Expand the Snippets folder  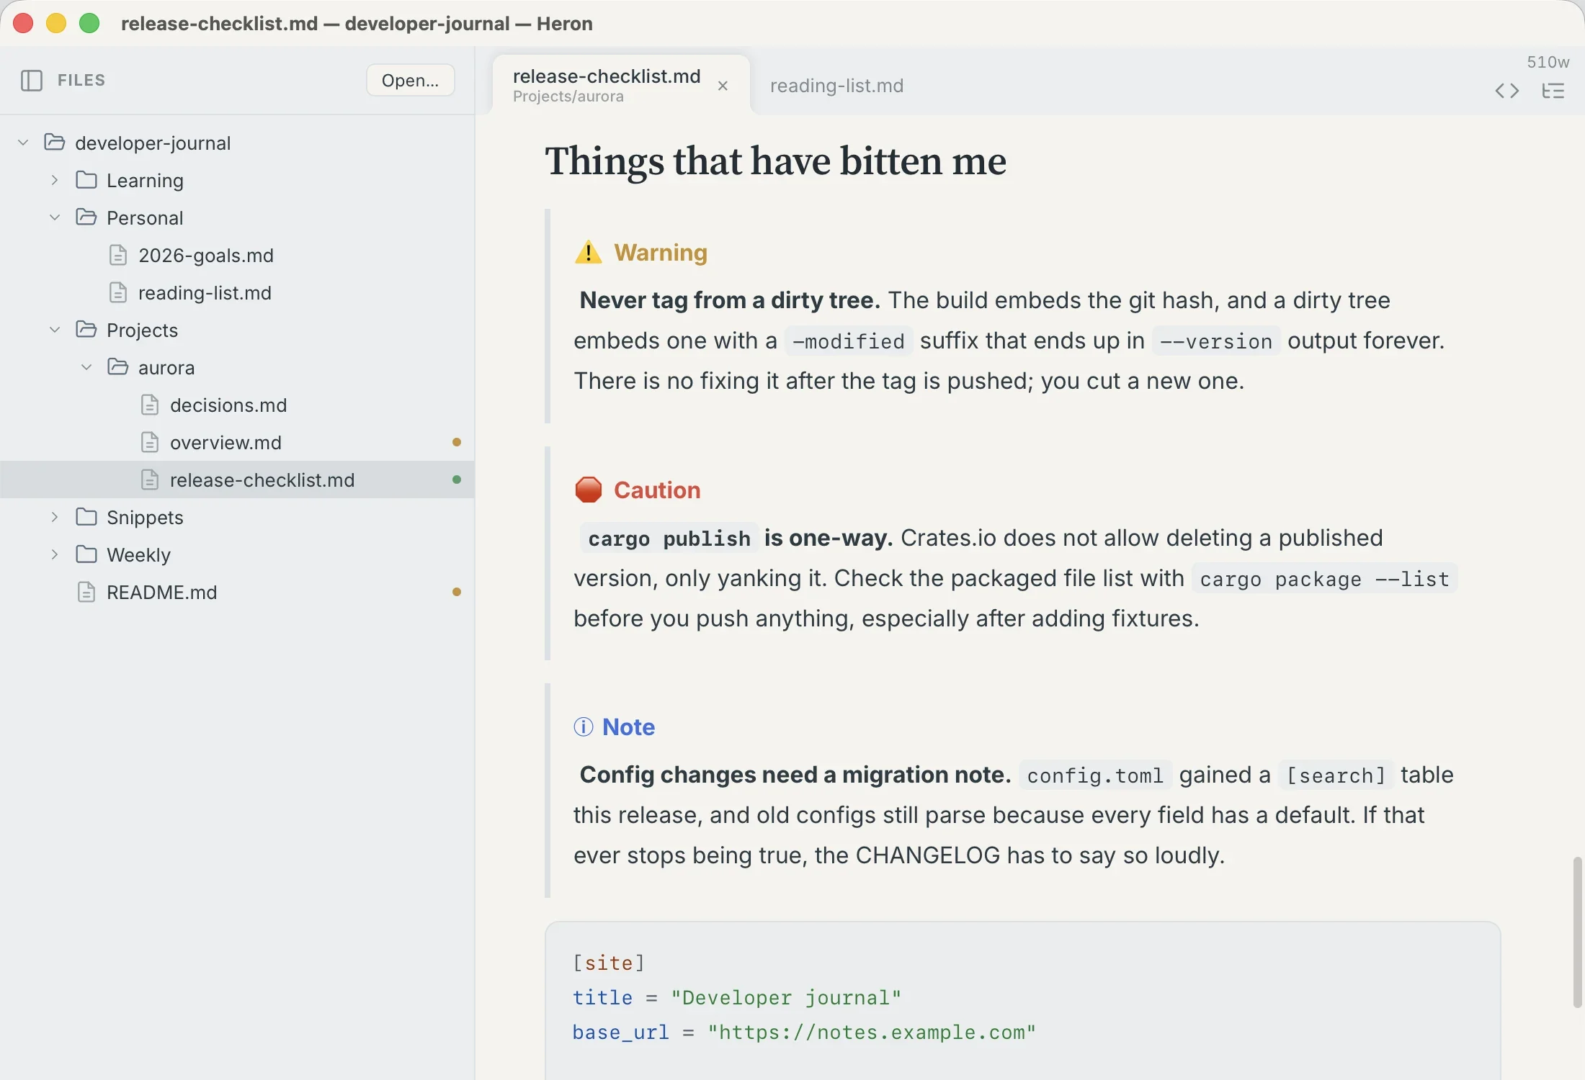pos(55,517)
